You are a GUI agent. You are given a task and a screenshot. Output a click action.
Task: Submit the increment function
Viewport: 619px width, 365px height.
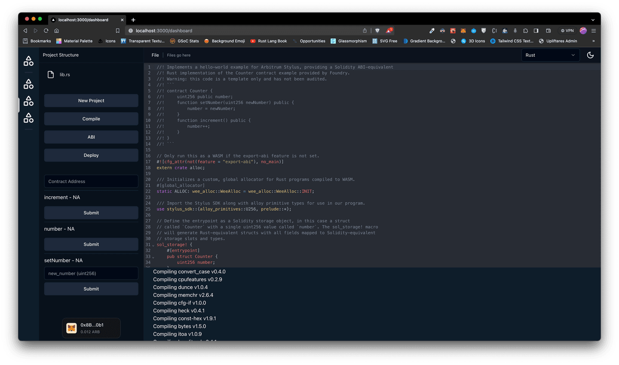pyautogui.click(x=91, y=213)
